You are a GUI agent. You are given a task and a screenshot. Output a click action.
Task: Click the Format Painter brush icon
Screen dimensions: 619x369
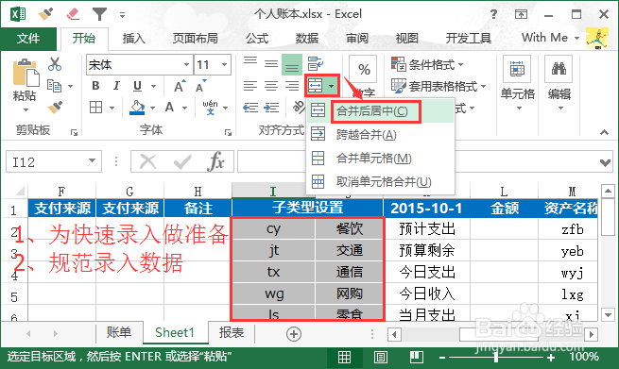point(55,108)
